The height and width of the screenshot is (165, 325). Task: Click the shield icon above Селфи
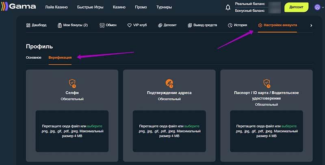pos(72,84)
